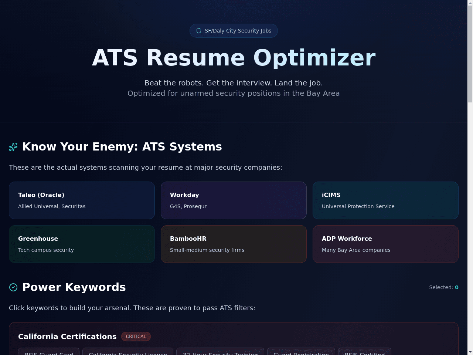Screen dimensions: 473x355
Task: Click 'Optimized for unarmed security positions' subtitle
Action: pos(234,93)
